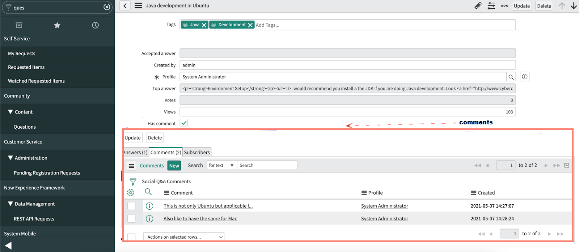Screen dimensions: 579x252
Task: Preview the 'Also like to have' comment record
Action: (x=149, y=219)
